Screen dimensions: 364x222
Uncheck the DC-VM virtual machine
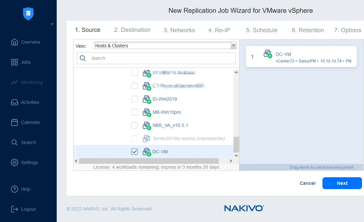(x=134, y=152)
